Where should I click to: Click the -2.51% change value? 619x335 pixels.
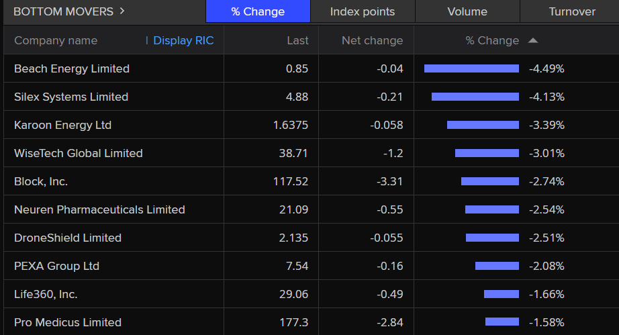click(546, 238)
